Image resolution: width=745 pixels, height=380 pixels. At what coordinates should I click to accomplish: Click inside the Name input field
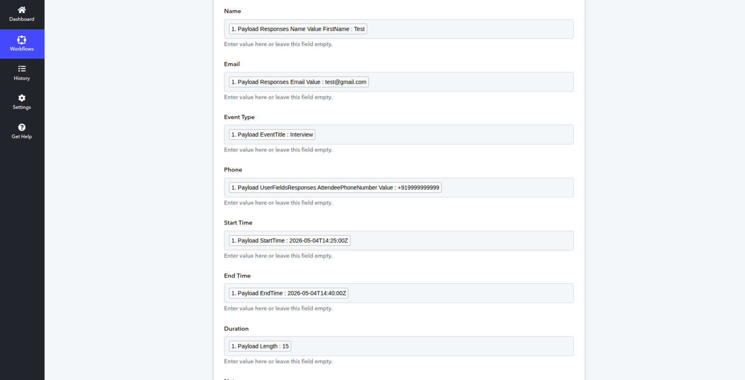399,29
